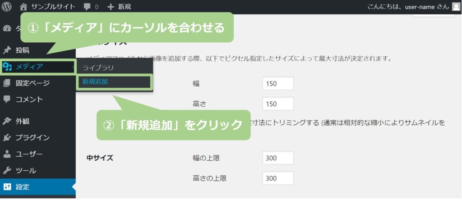Screen dimensions: 462x200
Task: Click the home icon beside サンプルサイト
Action: coord(24,7)
